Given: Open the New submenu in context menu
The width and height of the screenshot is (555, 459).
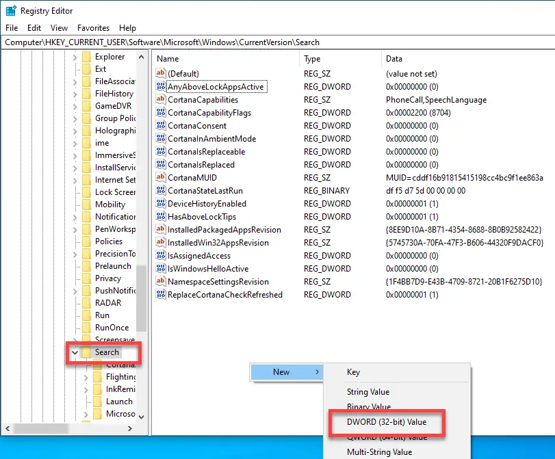Looking at the screenshot, I should tap(286, 372).
